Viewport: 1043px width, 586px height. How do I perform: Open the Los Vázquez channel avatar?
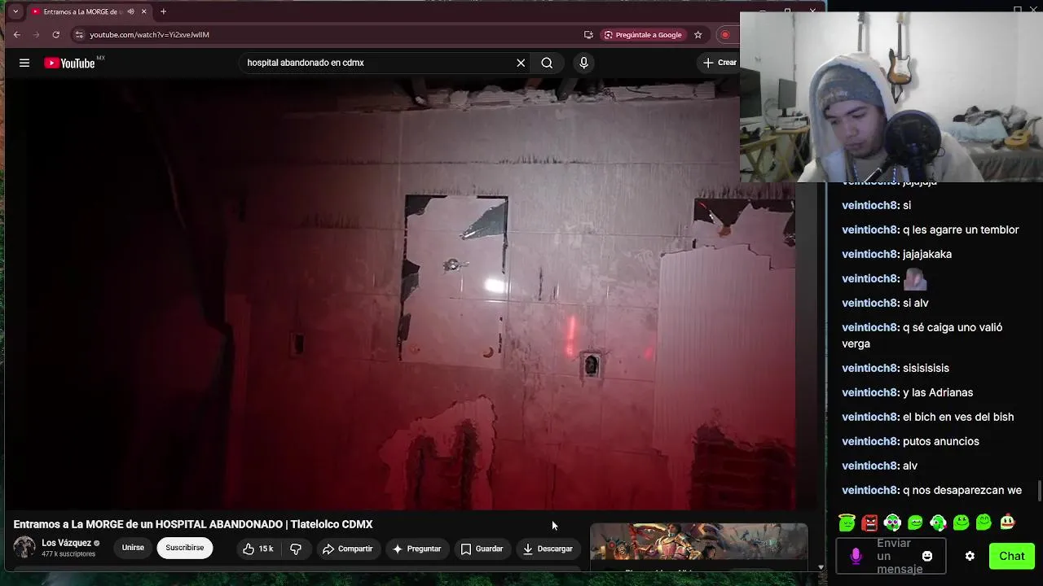click(x=24, y=548)
